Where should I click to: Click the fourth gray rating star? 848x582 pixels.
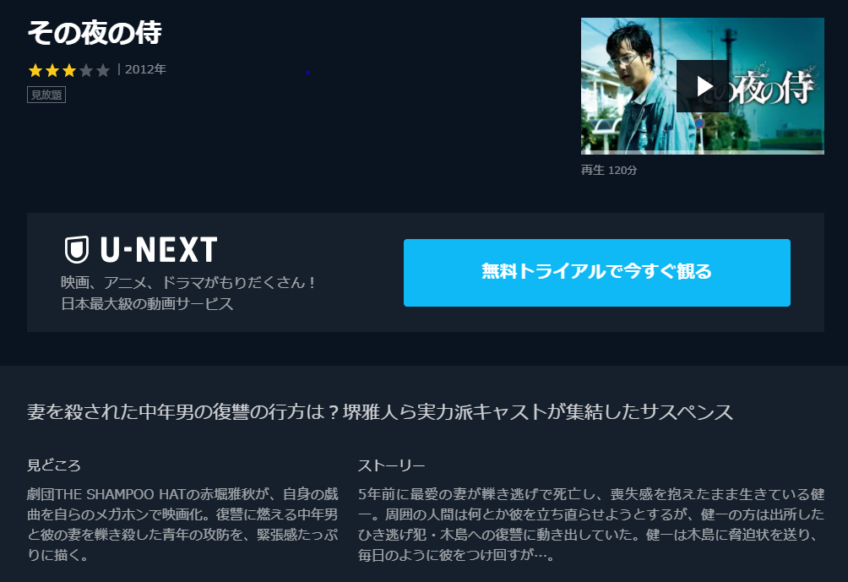86,70
